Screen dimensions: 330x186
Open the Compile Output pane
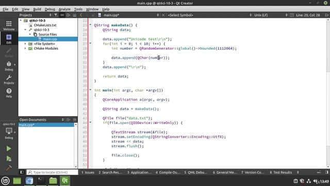[x=168, y=172]
